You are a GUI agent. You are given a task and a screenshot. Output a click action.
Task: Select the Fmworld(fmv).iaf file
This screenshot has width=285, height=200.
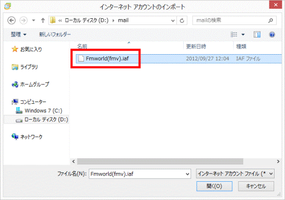click(107, 58)
